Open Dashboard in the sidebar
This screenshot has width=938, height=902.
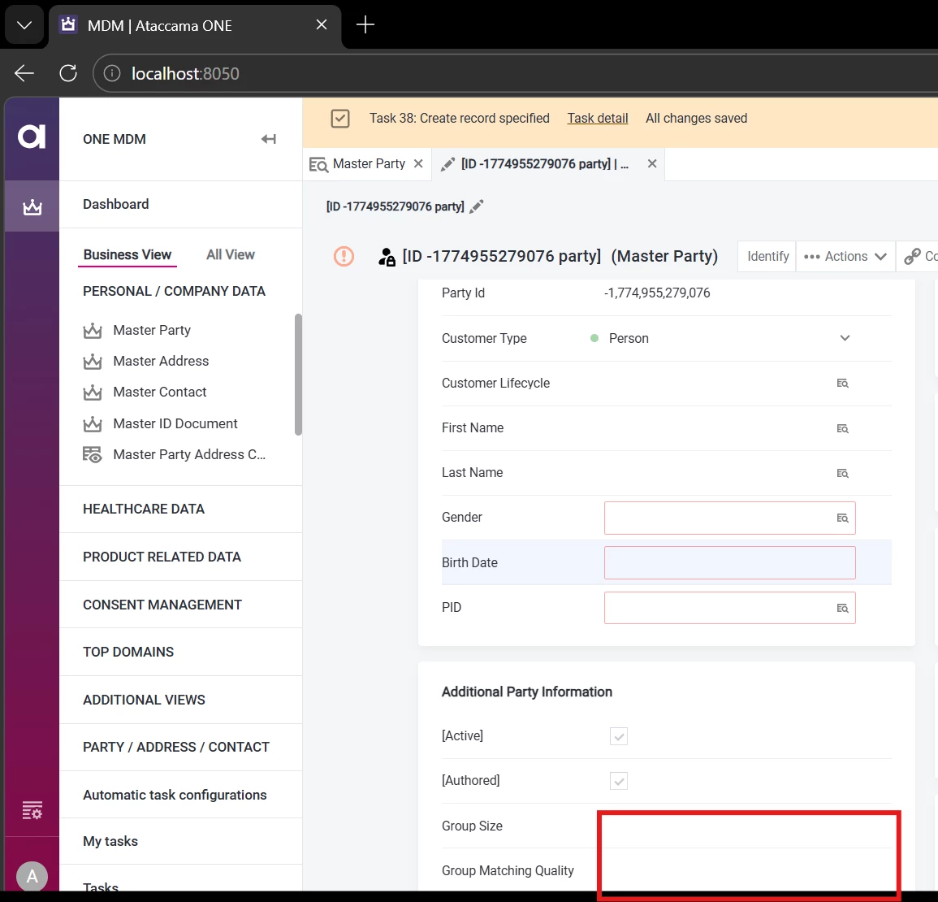pos(116,204)
